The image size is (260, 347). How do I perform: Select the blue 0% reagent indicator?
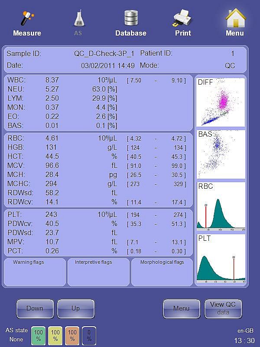coord(89,336)
